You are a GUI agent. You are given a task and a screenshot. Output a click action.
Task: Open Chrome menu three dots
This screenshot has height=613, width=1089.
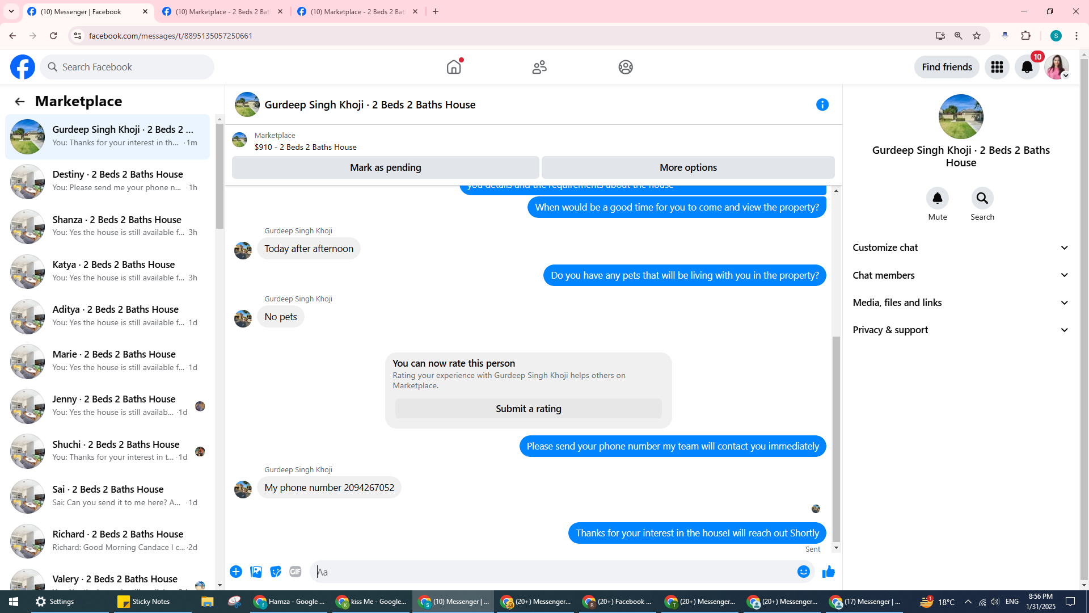point(1077,36)
